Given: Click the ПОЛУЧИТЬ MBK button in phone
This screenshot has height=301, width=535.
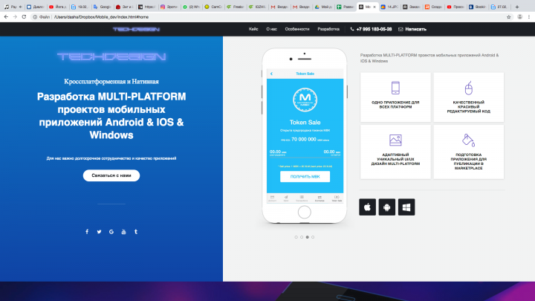Looking at the screenshot, I should 305,176.
